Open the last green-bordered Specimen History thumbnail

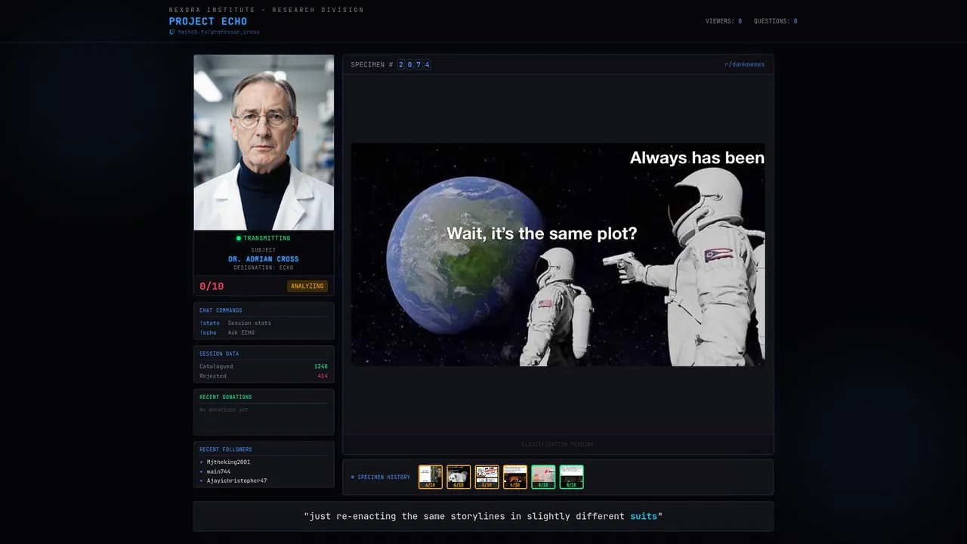coord(571,477)
